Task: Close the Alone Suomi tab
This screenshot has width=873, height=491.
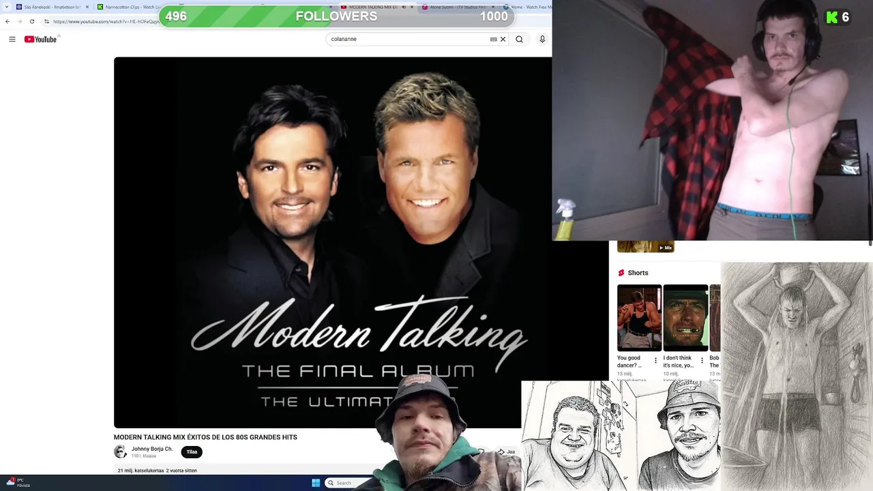Action: (492, 7)
